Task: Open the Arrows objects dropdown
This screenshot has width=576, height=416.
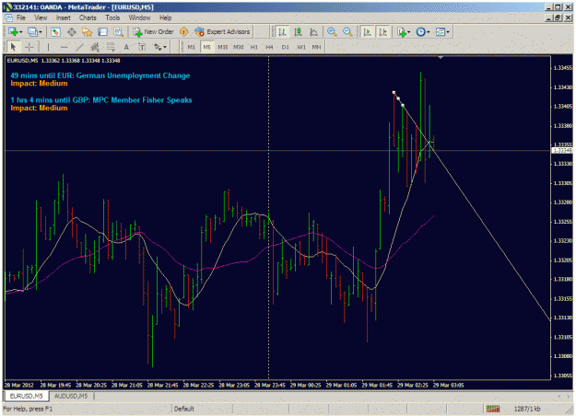Action: (x=159, y=47)
